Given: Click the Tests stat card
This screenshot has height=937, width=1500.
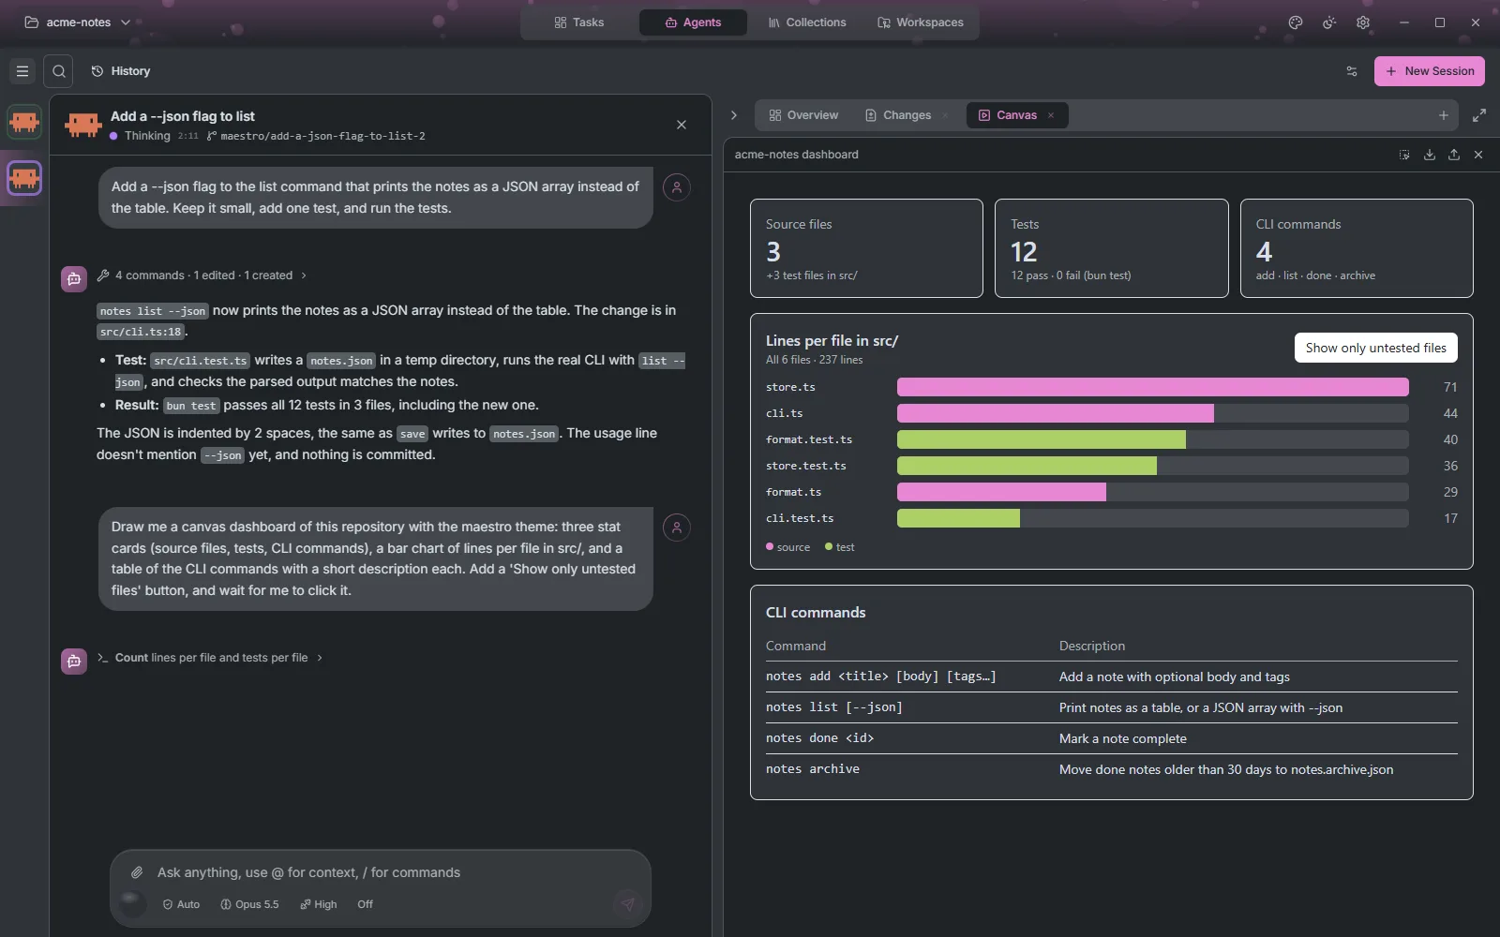Looking at the screenshot, I should click(x=1112, y=248).
